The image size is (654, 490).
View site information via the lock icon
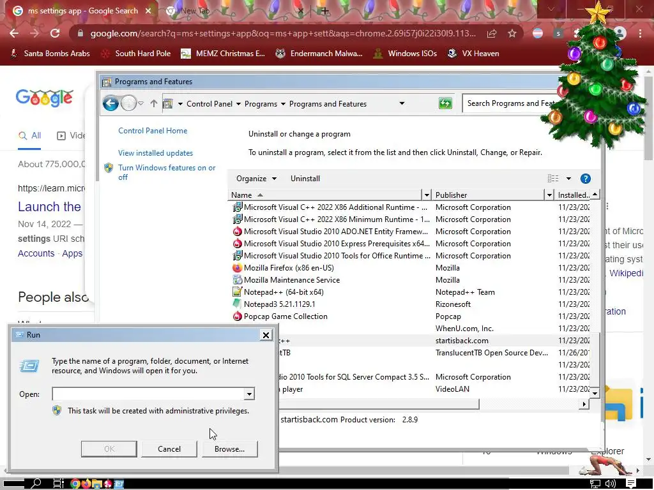point(80,33)
